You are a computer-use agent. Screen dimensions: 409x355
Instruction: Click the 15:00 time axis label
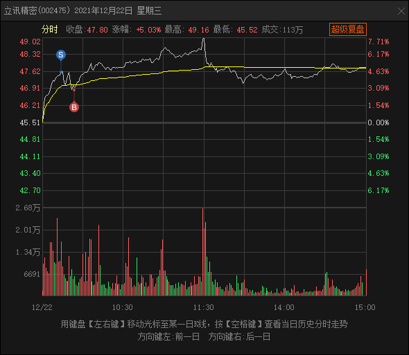[x=365, y=307]
